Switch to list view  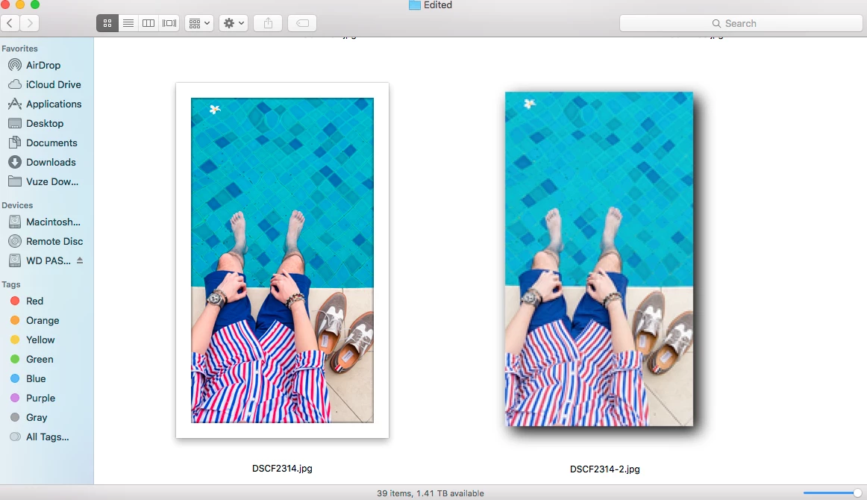[128, 23]
